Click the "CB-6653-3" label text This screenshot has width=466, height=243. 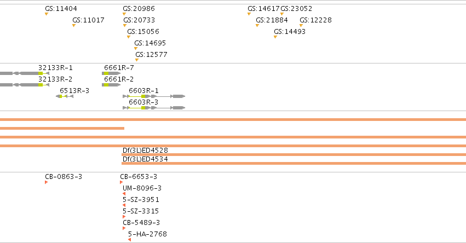(x=139, y=177)
